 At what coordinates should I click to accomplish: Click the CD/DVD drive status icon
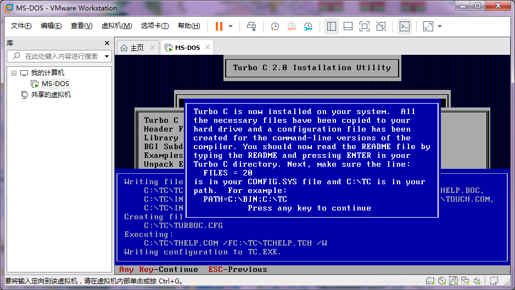click(442, 281)
